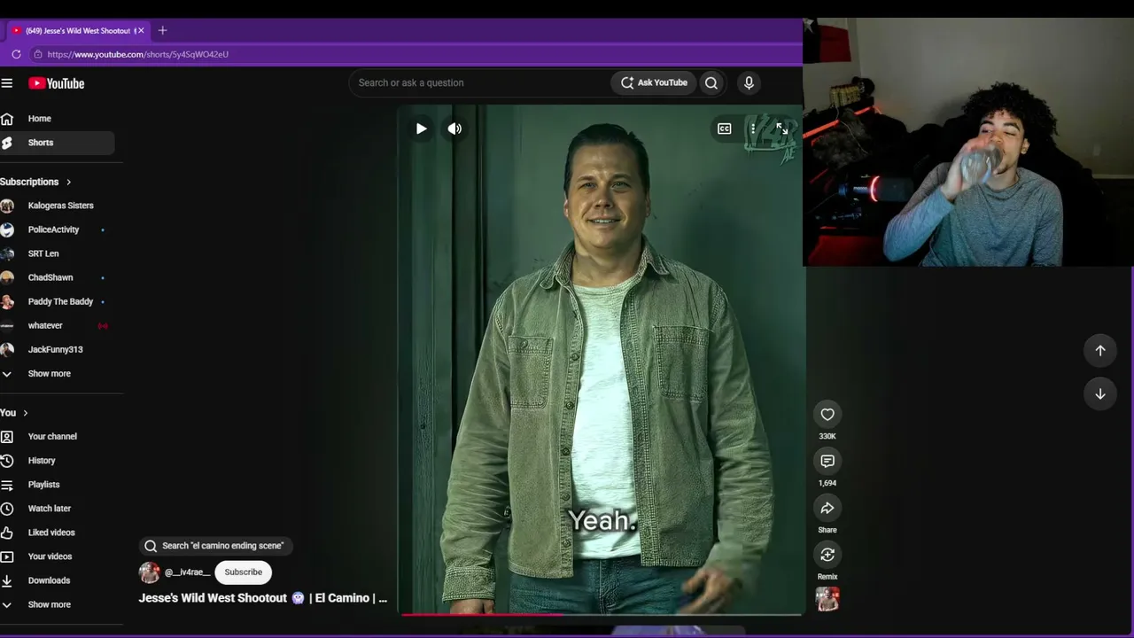Open the @__iv4rae__ channel handle
Image resolution: width=1134 pixels, height=638 pixels.
point(187,572)
